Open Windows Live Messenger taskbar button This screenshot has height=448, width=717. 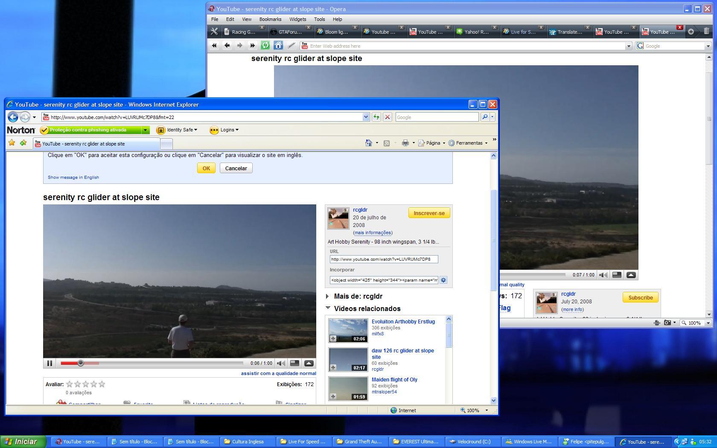click(x=529, y=442)
